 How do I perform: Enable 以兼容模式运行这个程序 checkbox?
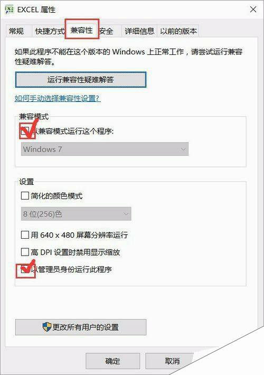[x=25, y=131]
